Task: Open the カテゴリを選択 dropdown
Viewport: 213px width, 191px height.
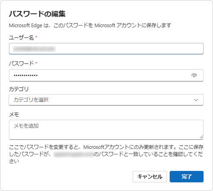Action: 106,100
